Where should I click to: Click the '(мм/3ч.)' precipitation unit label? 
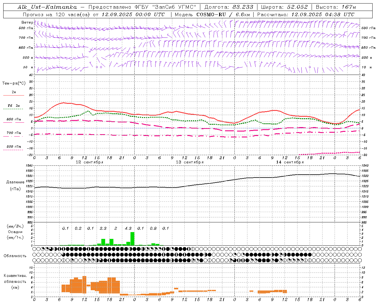[x=15, y=226]
